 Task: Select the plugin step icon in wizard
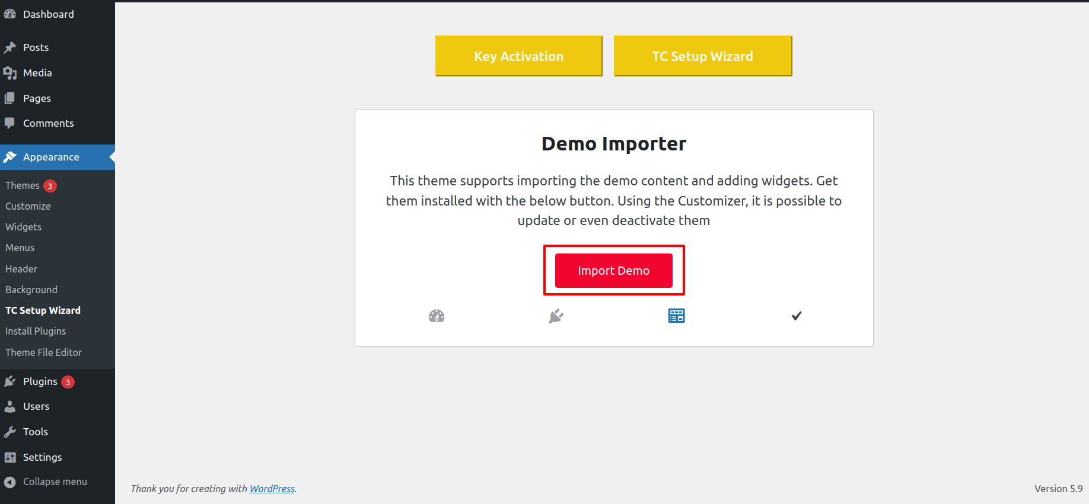[x=556, y=316]
